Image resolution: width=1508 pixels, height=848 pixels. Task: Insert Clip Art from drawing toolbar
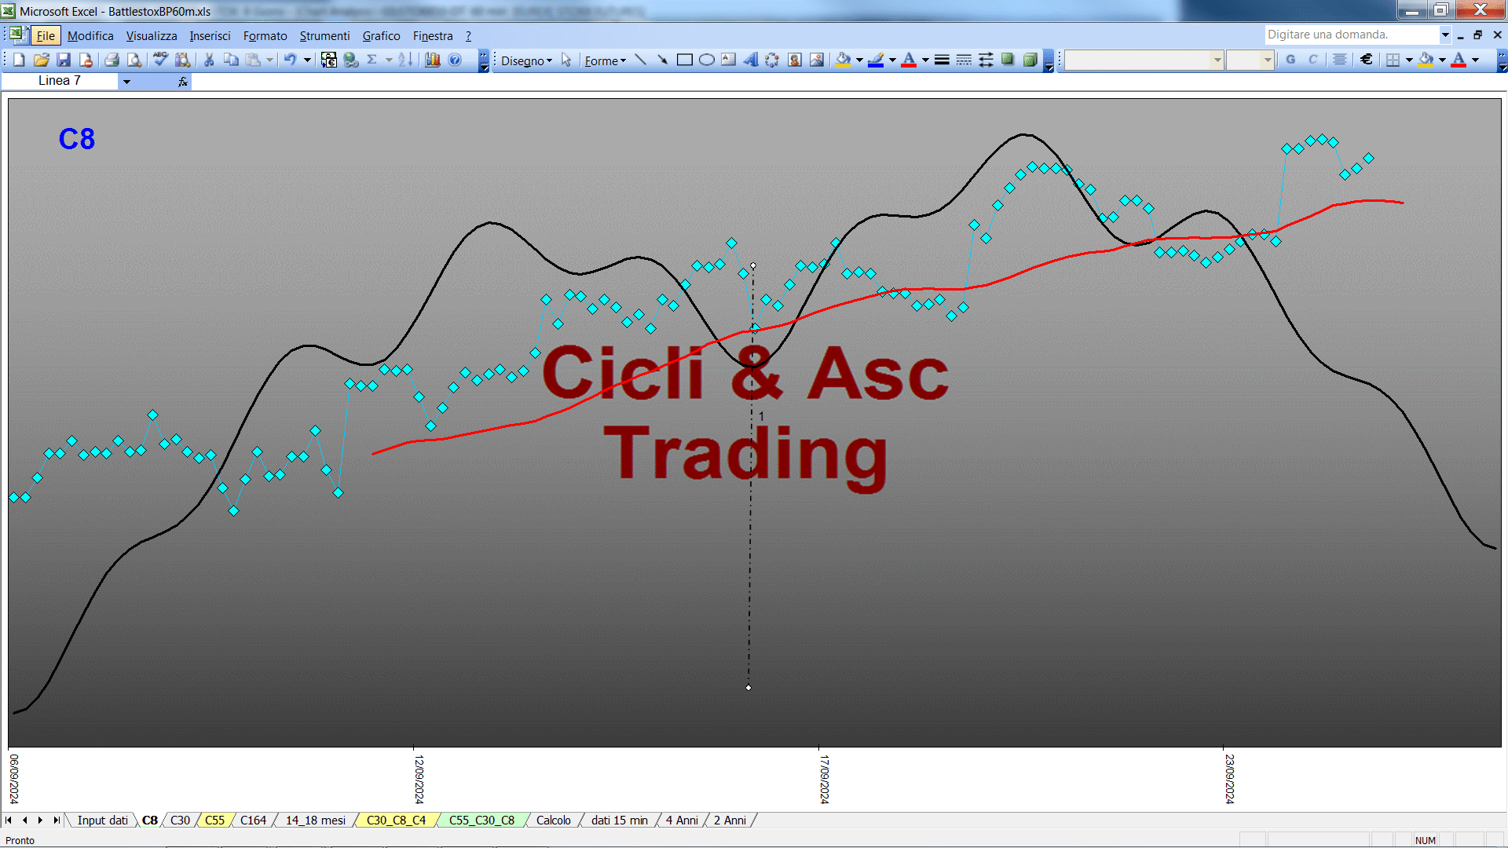[795, 60]
